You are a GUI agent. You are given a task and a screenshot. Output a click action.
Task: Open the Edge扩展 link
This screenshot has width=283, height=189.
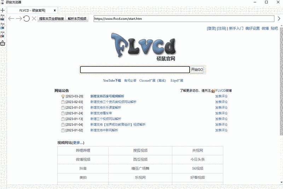177,80
